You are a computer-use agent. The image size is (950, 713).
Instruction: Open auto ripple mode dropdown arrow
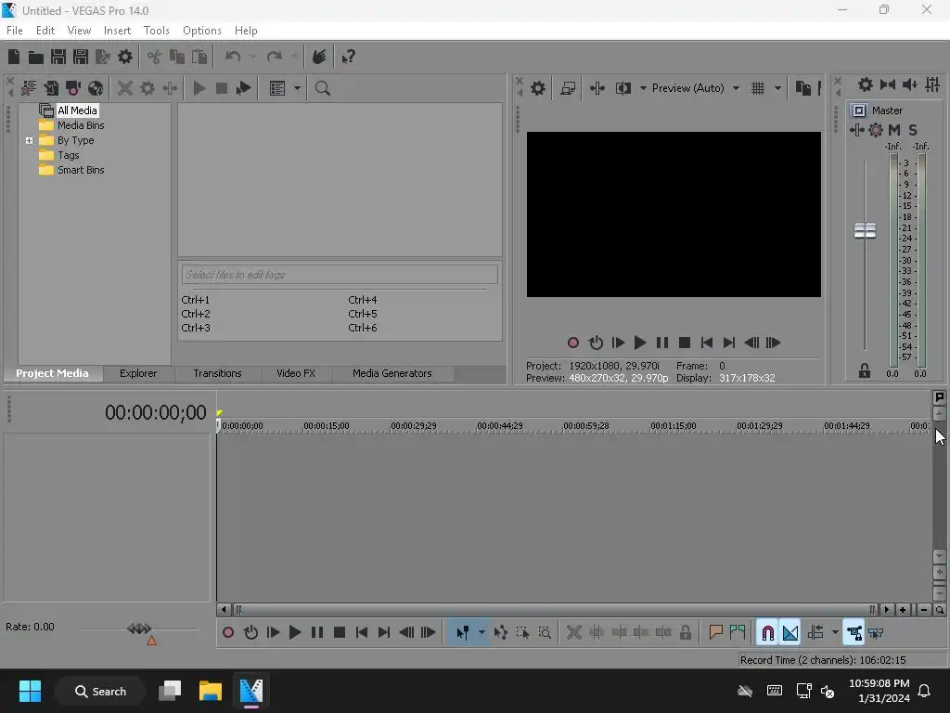coord(835,633)
